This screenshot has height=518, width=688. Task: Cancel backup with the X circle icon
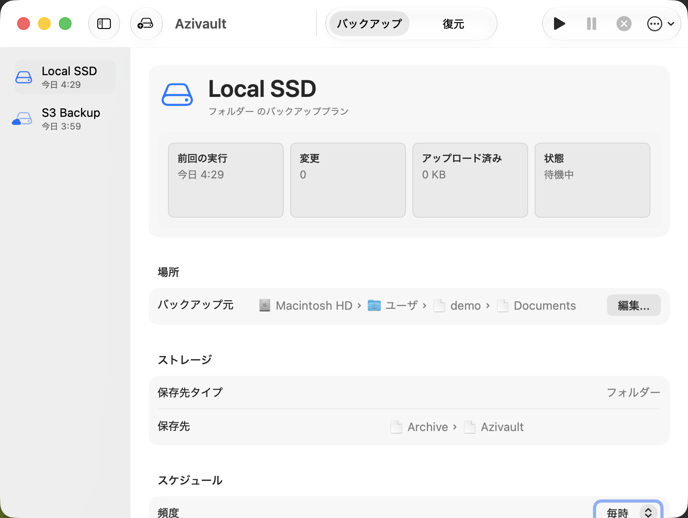click(x=624, y=24)
